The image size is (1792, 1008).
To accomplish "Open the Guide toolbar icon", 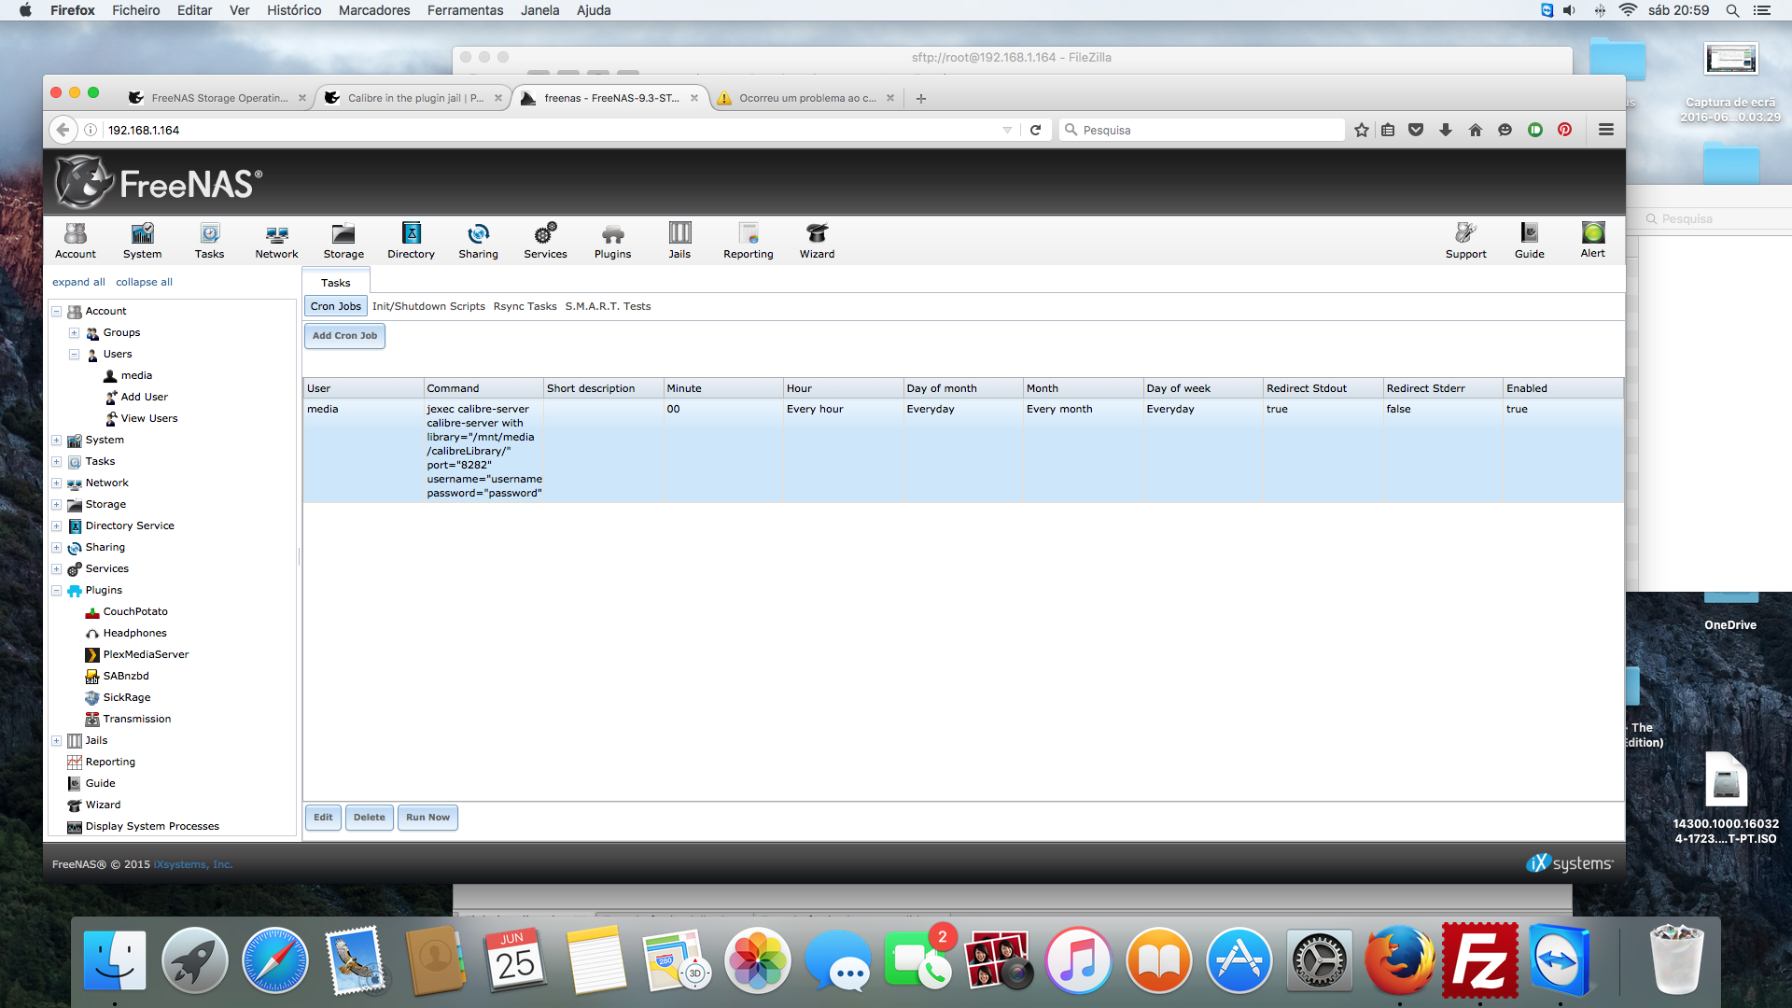I will [1529, 240].
